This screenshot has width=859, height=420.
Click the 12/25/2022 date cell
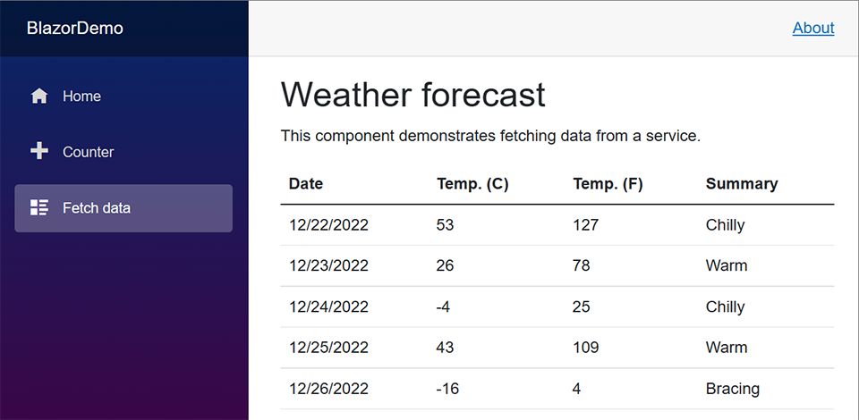click(x=328, y=348)
